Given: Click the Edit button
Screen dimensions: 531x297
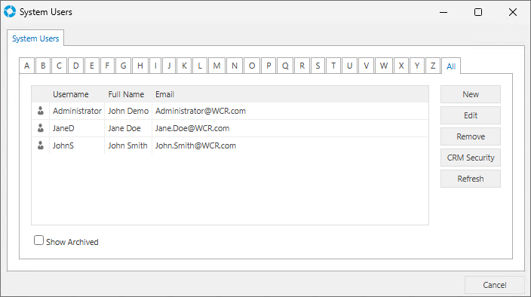Looking at the screenshot, I should [471, 115].
